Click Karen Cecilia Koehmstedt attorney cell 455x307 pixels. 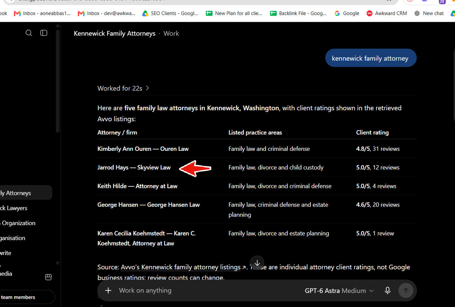[146, 238]
